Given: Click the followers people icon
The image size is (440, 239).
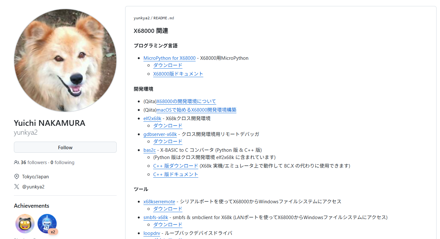Looking at the screenshot, I should point(17,162).
